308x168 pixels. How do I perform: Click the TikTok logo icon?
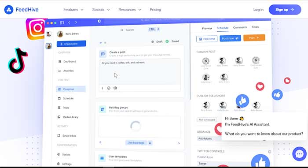(18, 60)
